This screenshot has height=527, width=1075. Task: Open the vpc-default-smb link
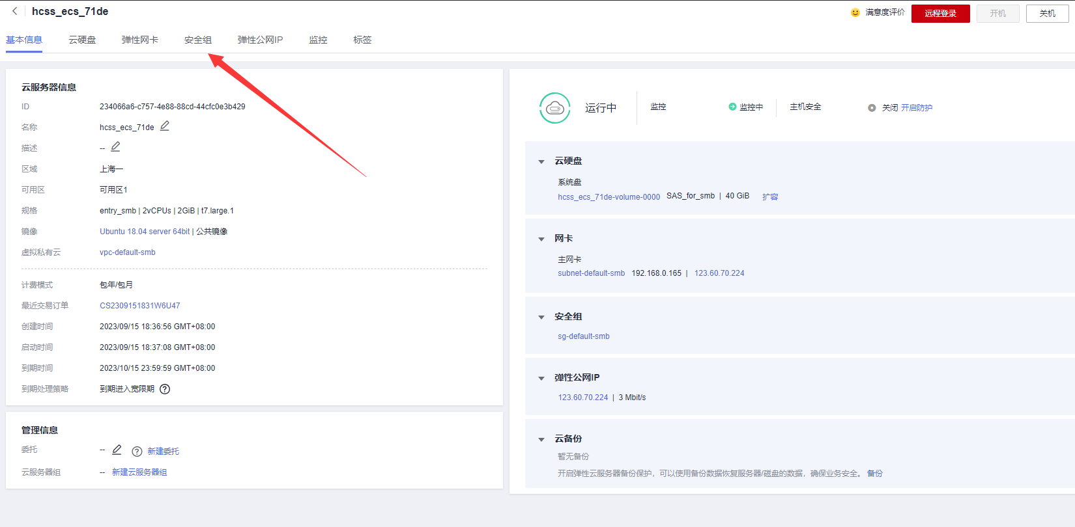[x=128, y=252]
